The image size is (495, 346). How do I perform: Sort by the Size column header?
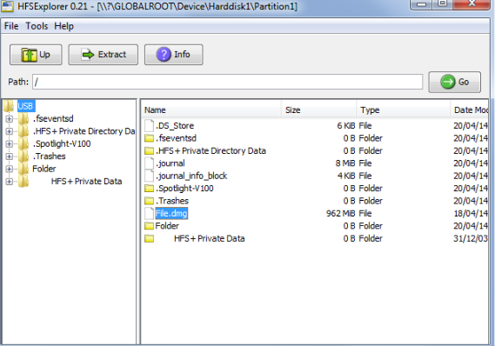pos(319,110)
